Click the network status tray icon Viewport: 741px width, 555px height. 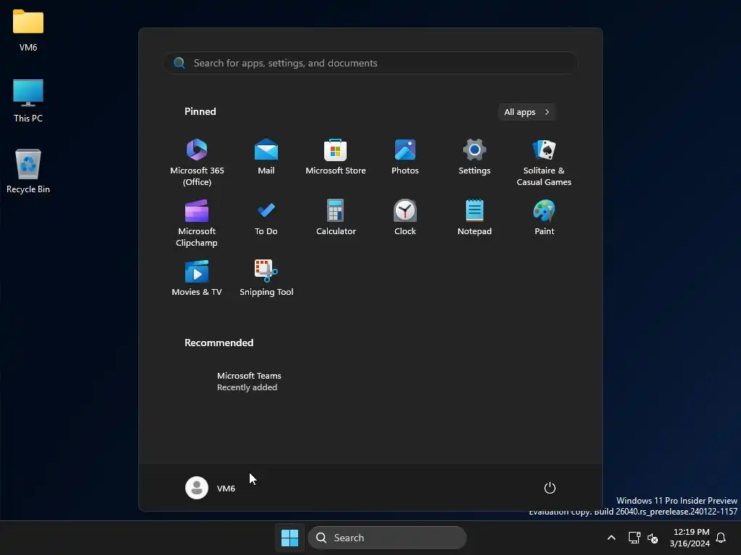point(634,538)
